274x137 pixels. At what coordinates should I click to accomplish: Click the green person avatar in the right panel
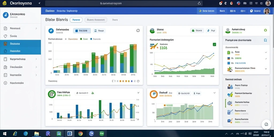click(228, 31)
